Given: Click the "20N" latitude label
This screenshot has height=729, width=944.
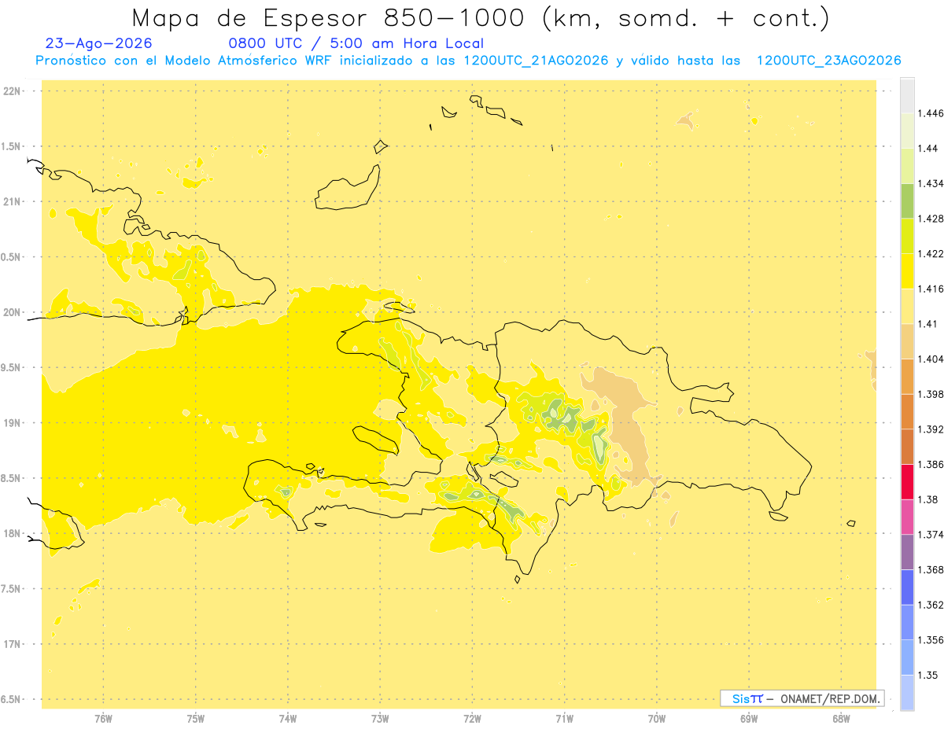Looking at the screenshot, I should click(x=12, y=312).
